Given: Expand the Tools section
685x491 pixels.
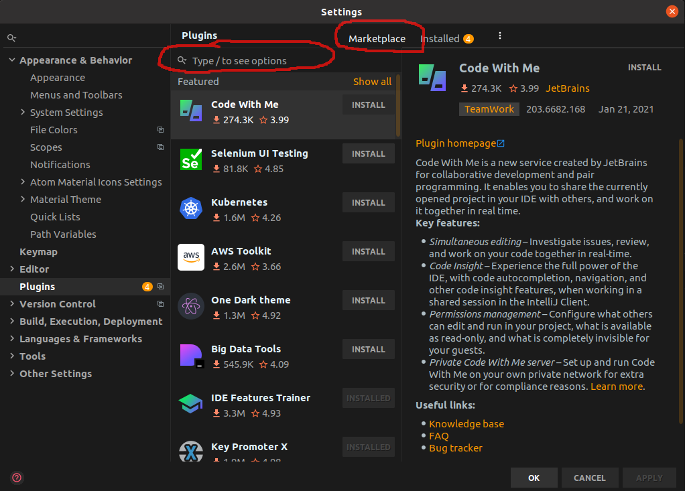Looking at the screenshot, I should tap(12, 356).
